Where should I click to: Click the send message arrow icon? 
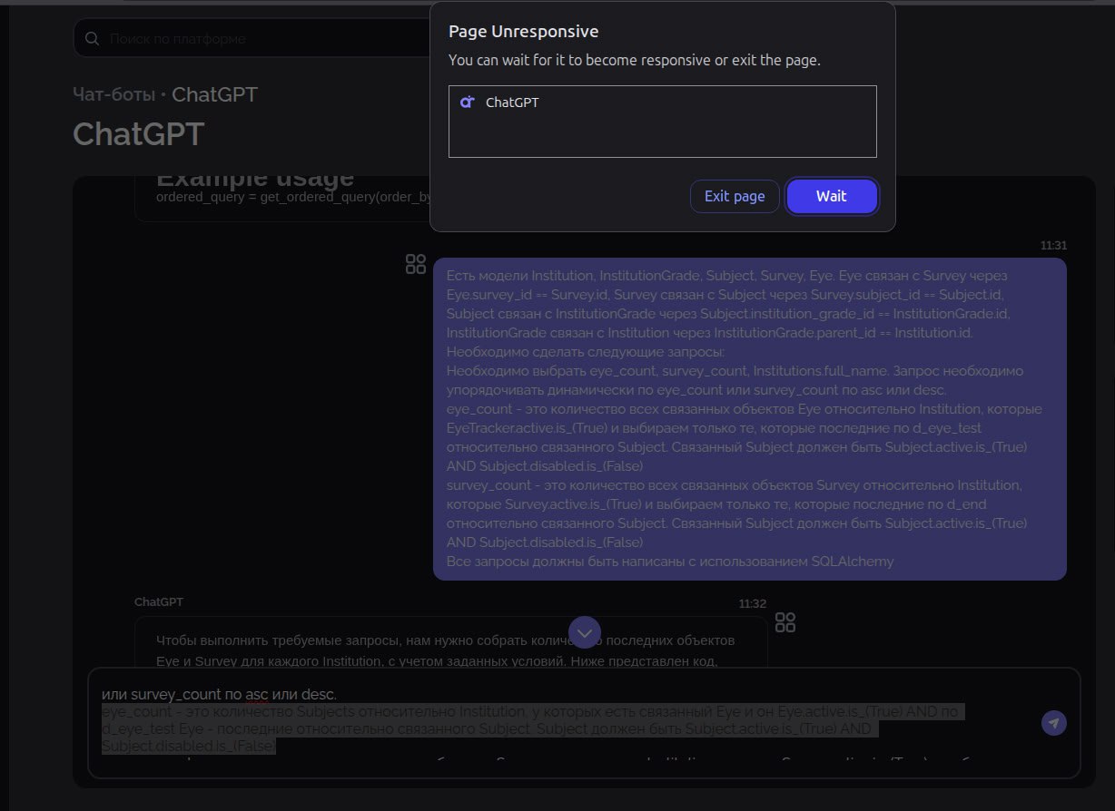click(x=1053, y=723)
